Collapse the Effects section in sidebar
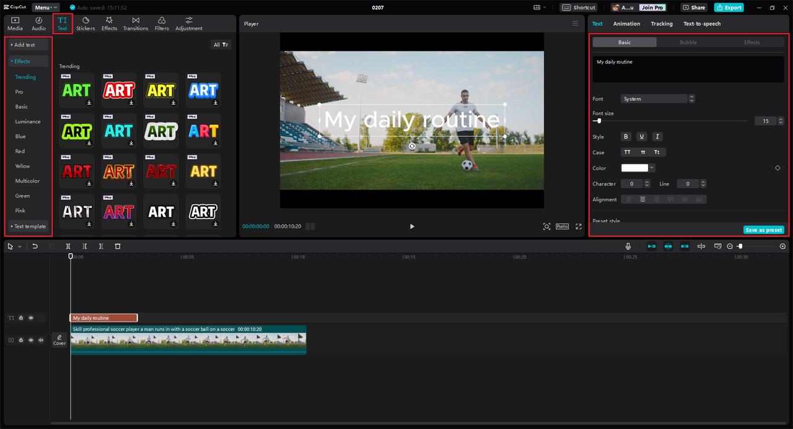The height and width of the screenshot is (429, 793). click(28, 61)
